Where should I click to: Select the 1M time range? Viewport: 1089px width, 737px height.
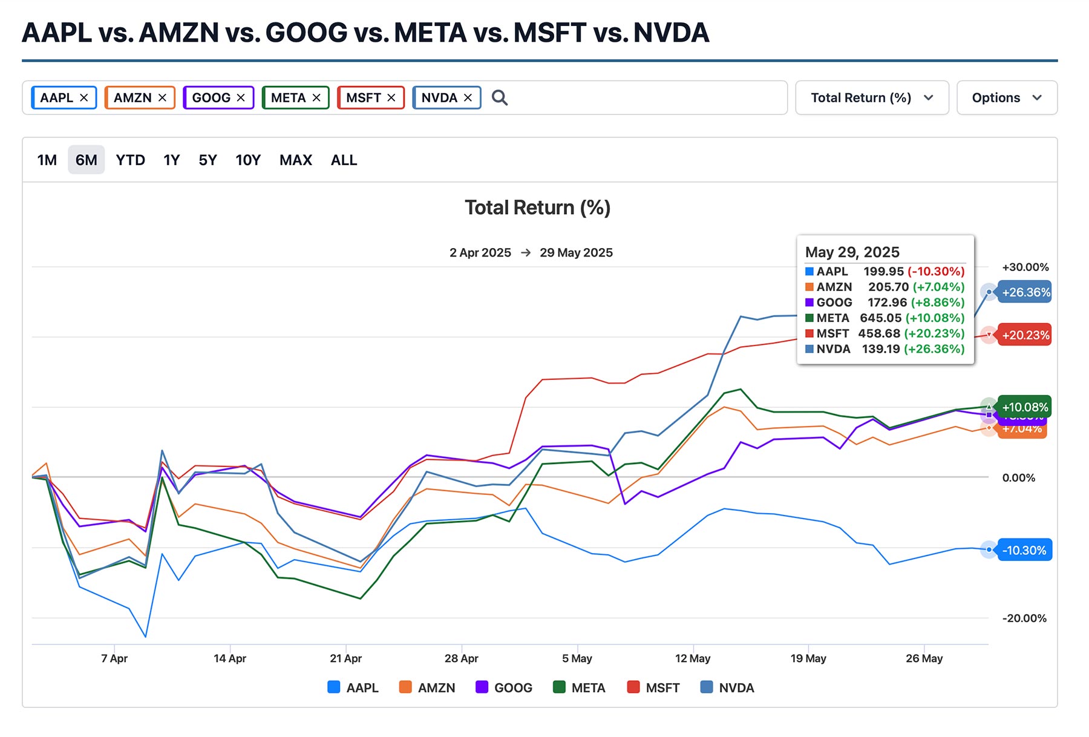[47, 160]
